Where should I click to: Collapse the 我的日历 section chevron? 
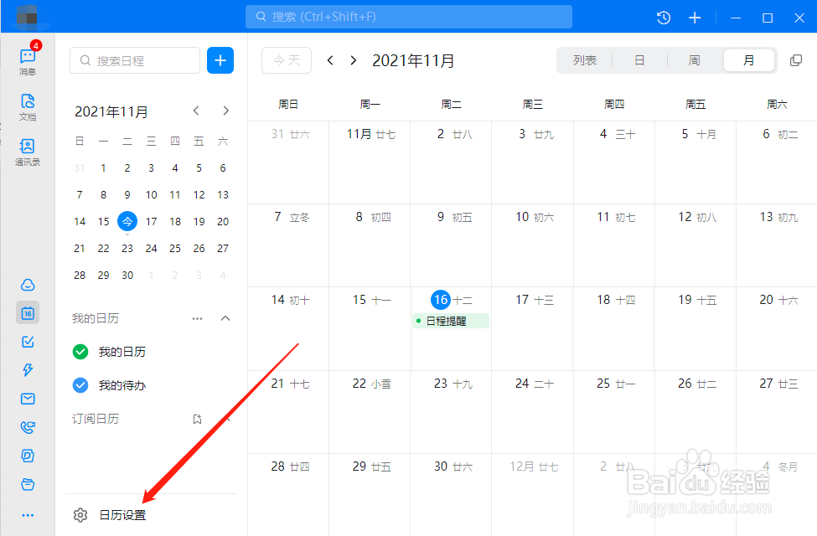[x=225, y=318]
